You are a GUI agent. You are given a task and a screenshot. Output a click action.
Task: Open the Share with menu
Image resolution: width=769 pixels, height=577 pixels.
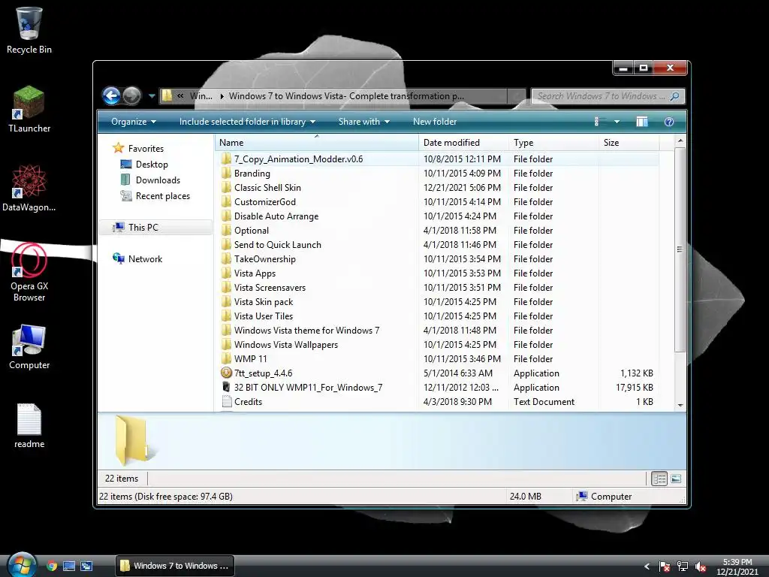tap(364, 122)
